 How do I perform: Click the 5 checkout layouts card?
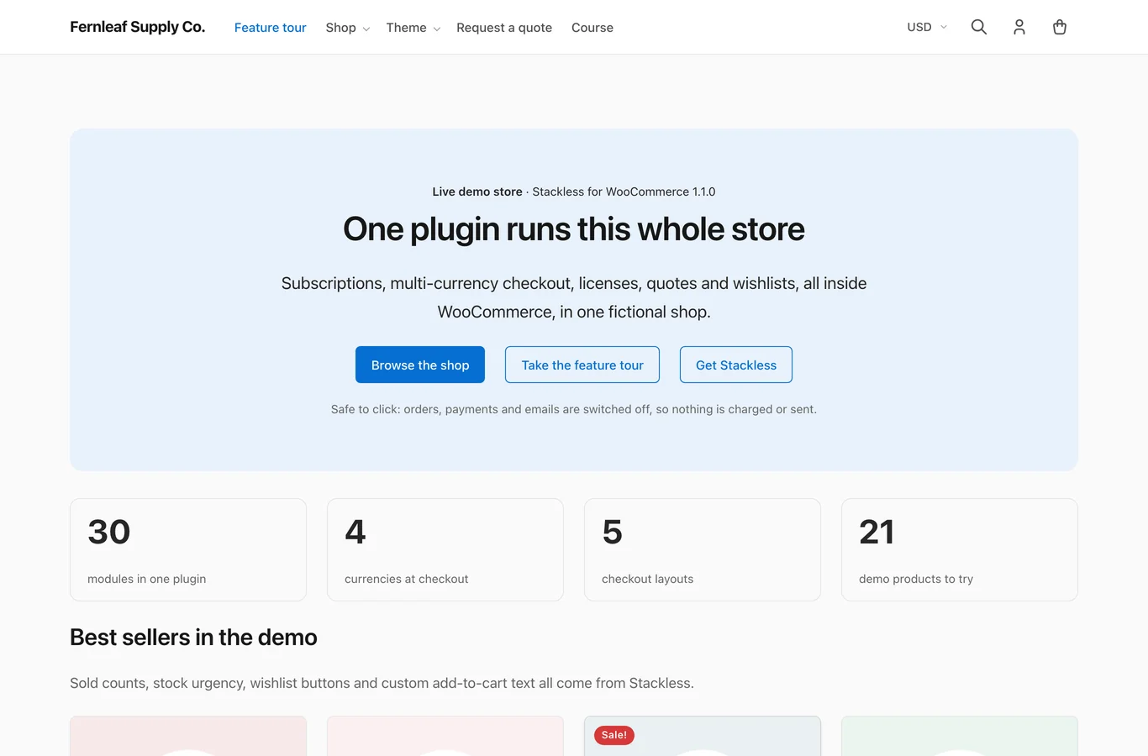[x=703, y=549]
